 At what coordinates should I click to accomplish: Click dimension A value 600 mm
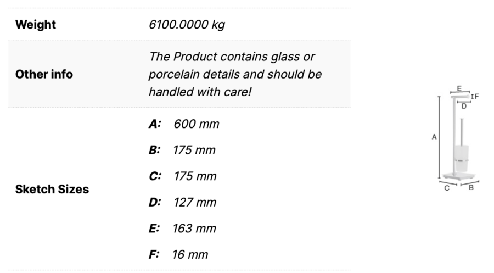pos(197,124)
